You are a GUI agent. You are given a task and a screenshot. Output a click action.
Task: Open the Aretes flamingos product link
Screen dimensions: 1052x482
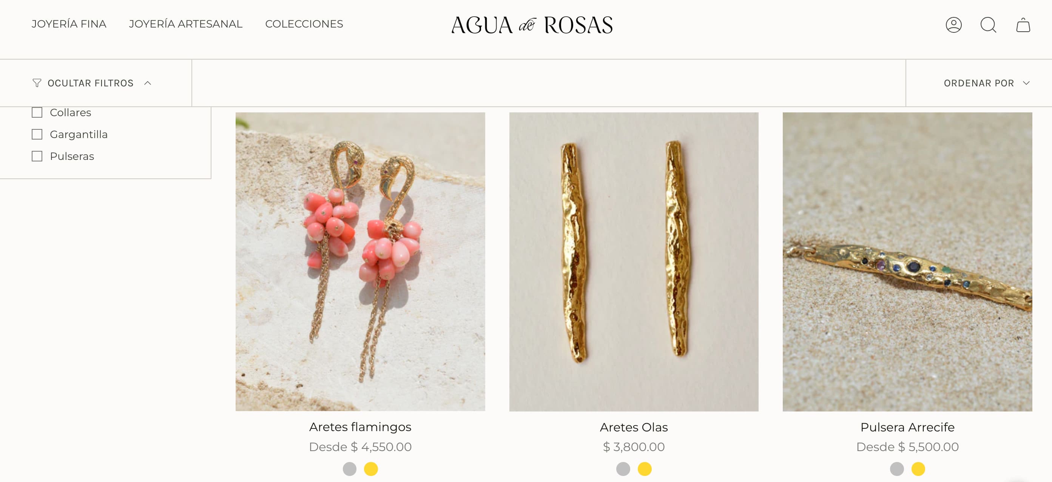tap(360, 427)
